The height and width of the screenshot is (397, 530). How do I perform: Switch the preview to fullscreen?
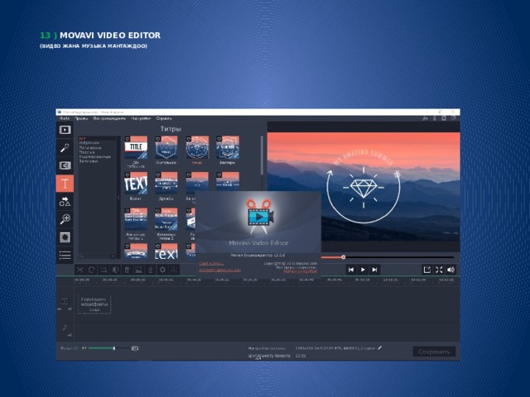pyautogui.click(x=439, y=270)
